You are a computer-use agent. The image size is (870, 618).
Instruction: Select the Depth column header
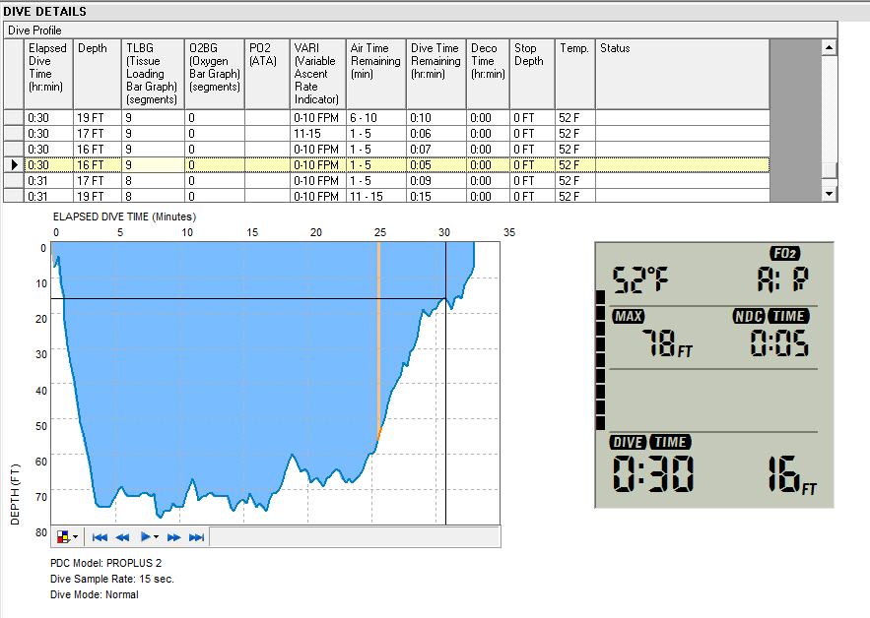[x=98, y=74]
